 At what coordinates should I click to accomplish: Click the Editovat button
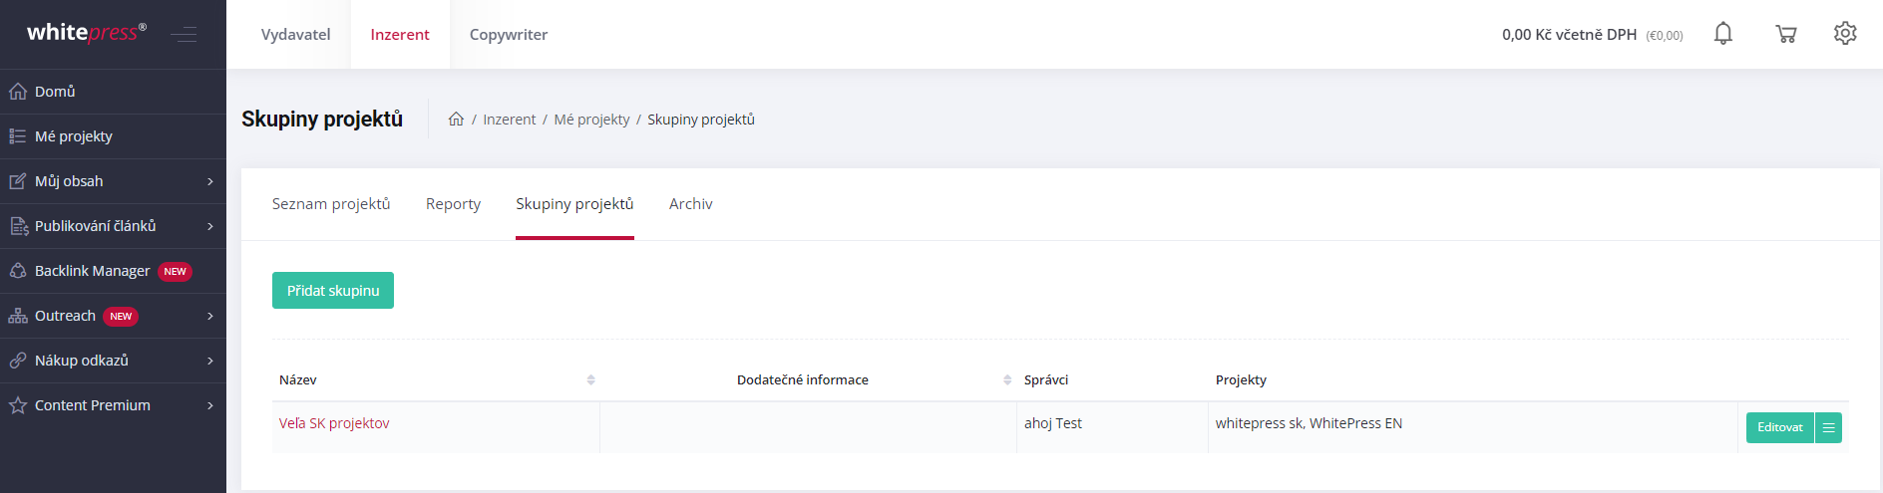click(x=1780, y=427)
